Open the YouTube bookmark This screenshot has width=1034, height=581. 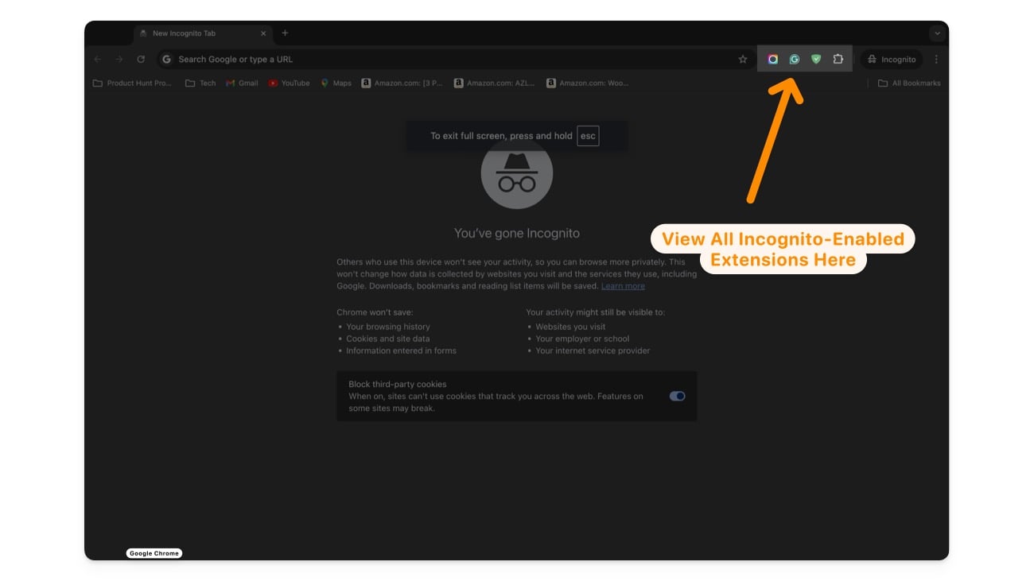289,83
